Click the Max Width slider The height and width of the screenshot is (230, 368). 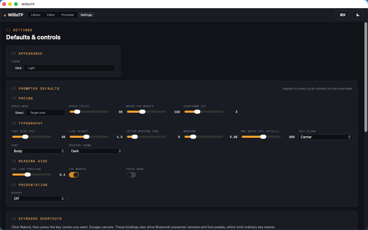[x=261, y=137]
